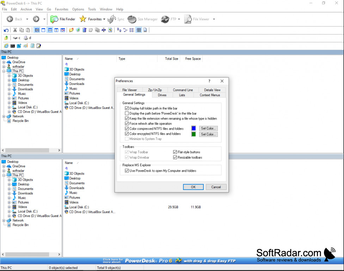Open the Back history dropdown arrow

pos(27,19)
